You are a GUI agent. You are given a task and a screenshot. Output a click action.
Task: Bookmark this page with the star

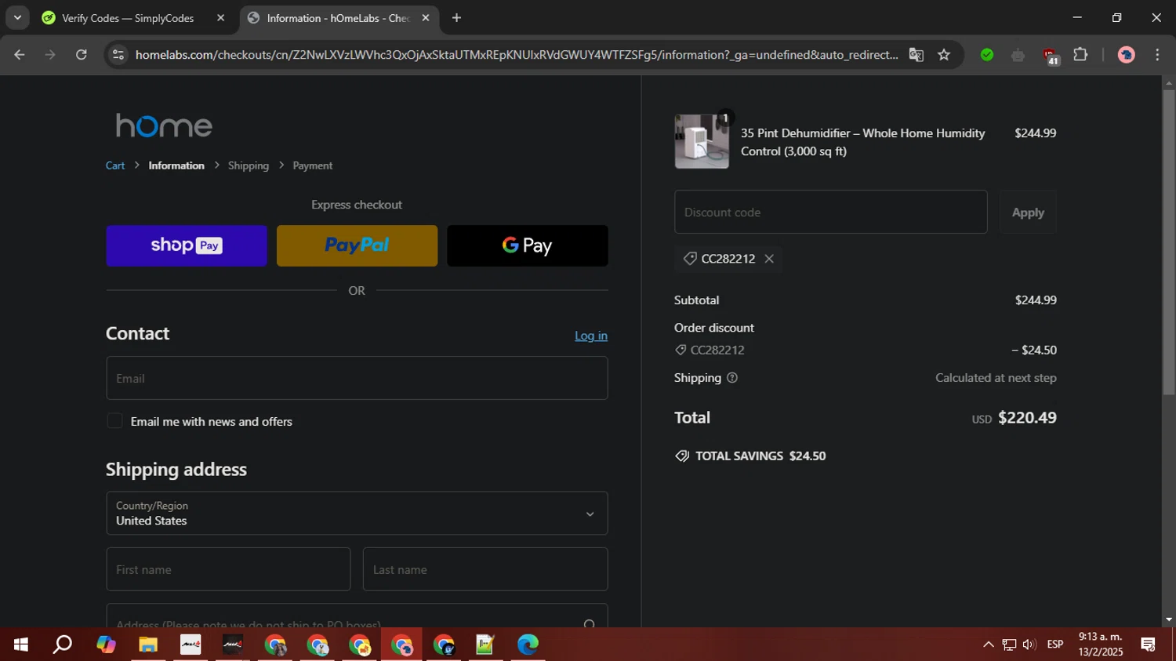(x=944, y=55)
